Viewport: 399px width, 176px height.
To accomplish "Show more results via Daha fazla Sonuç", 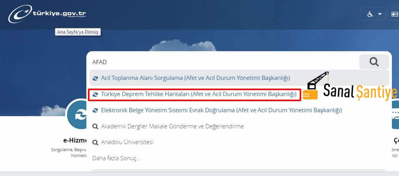I will (x=116, y=158).
